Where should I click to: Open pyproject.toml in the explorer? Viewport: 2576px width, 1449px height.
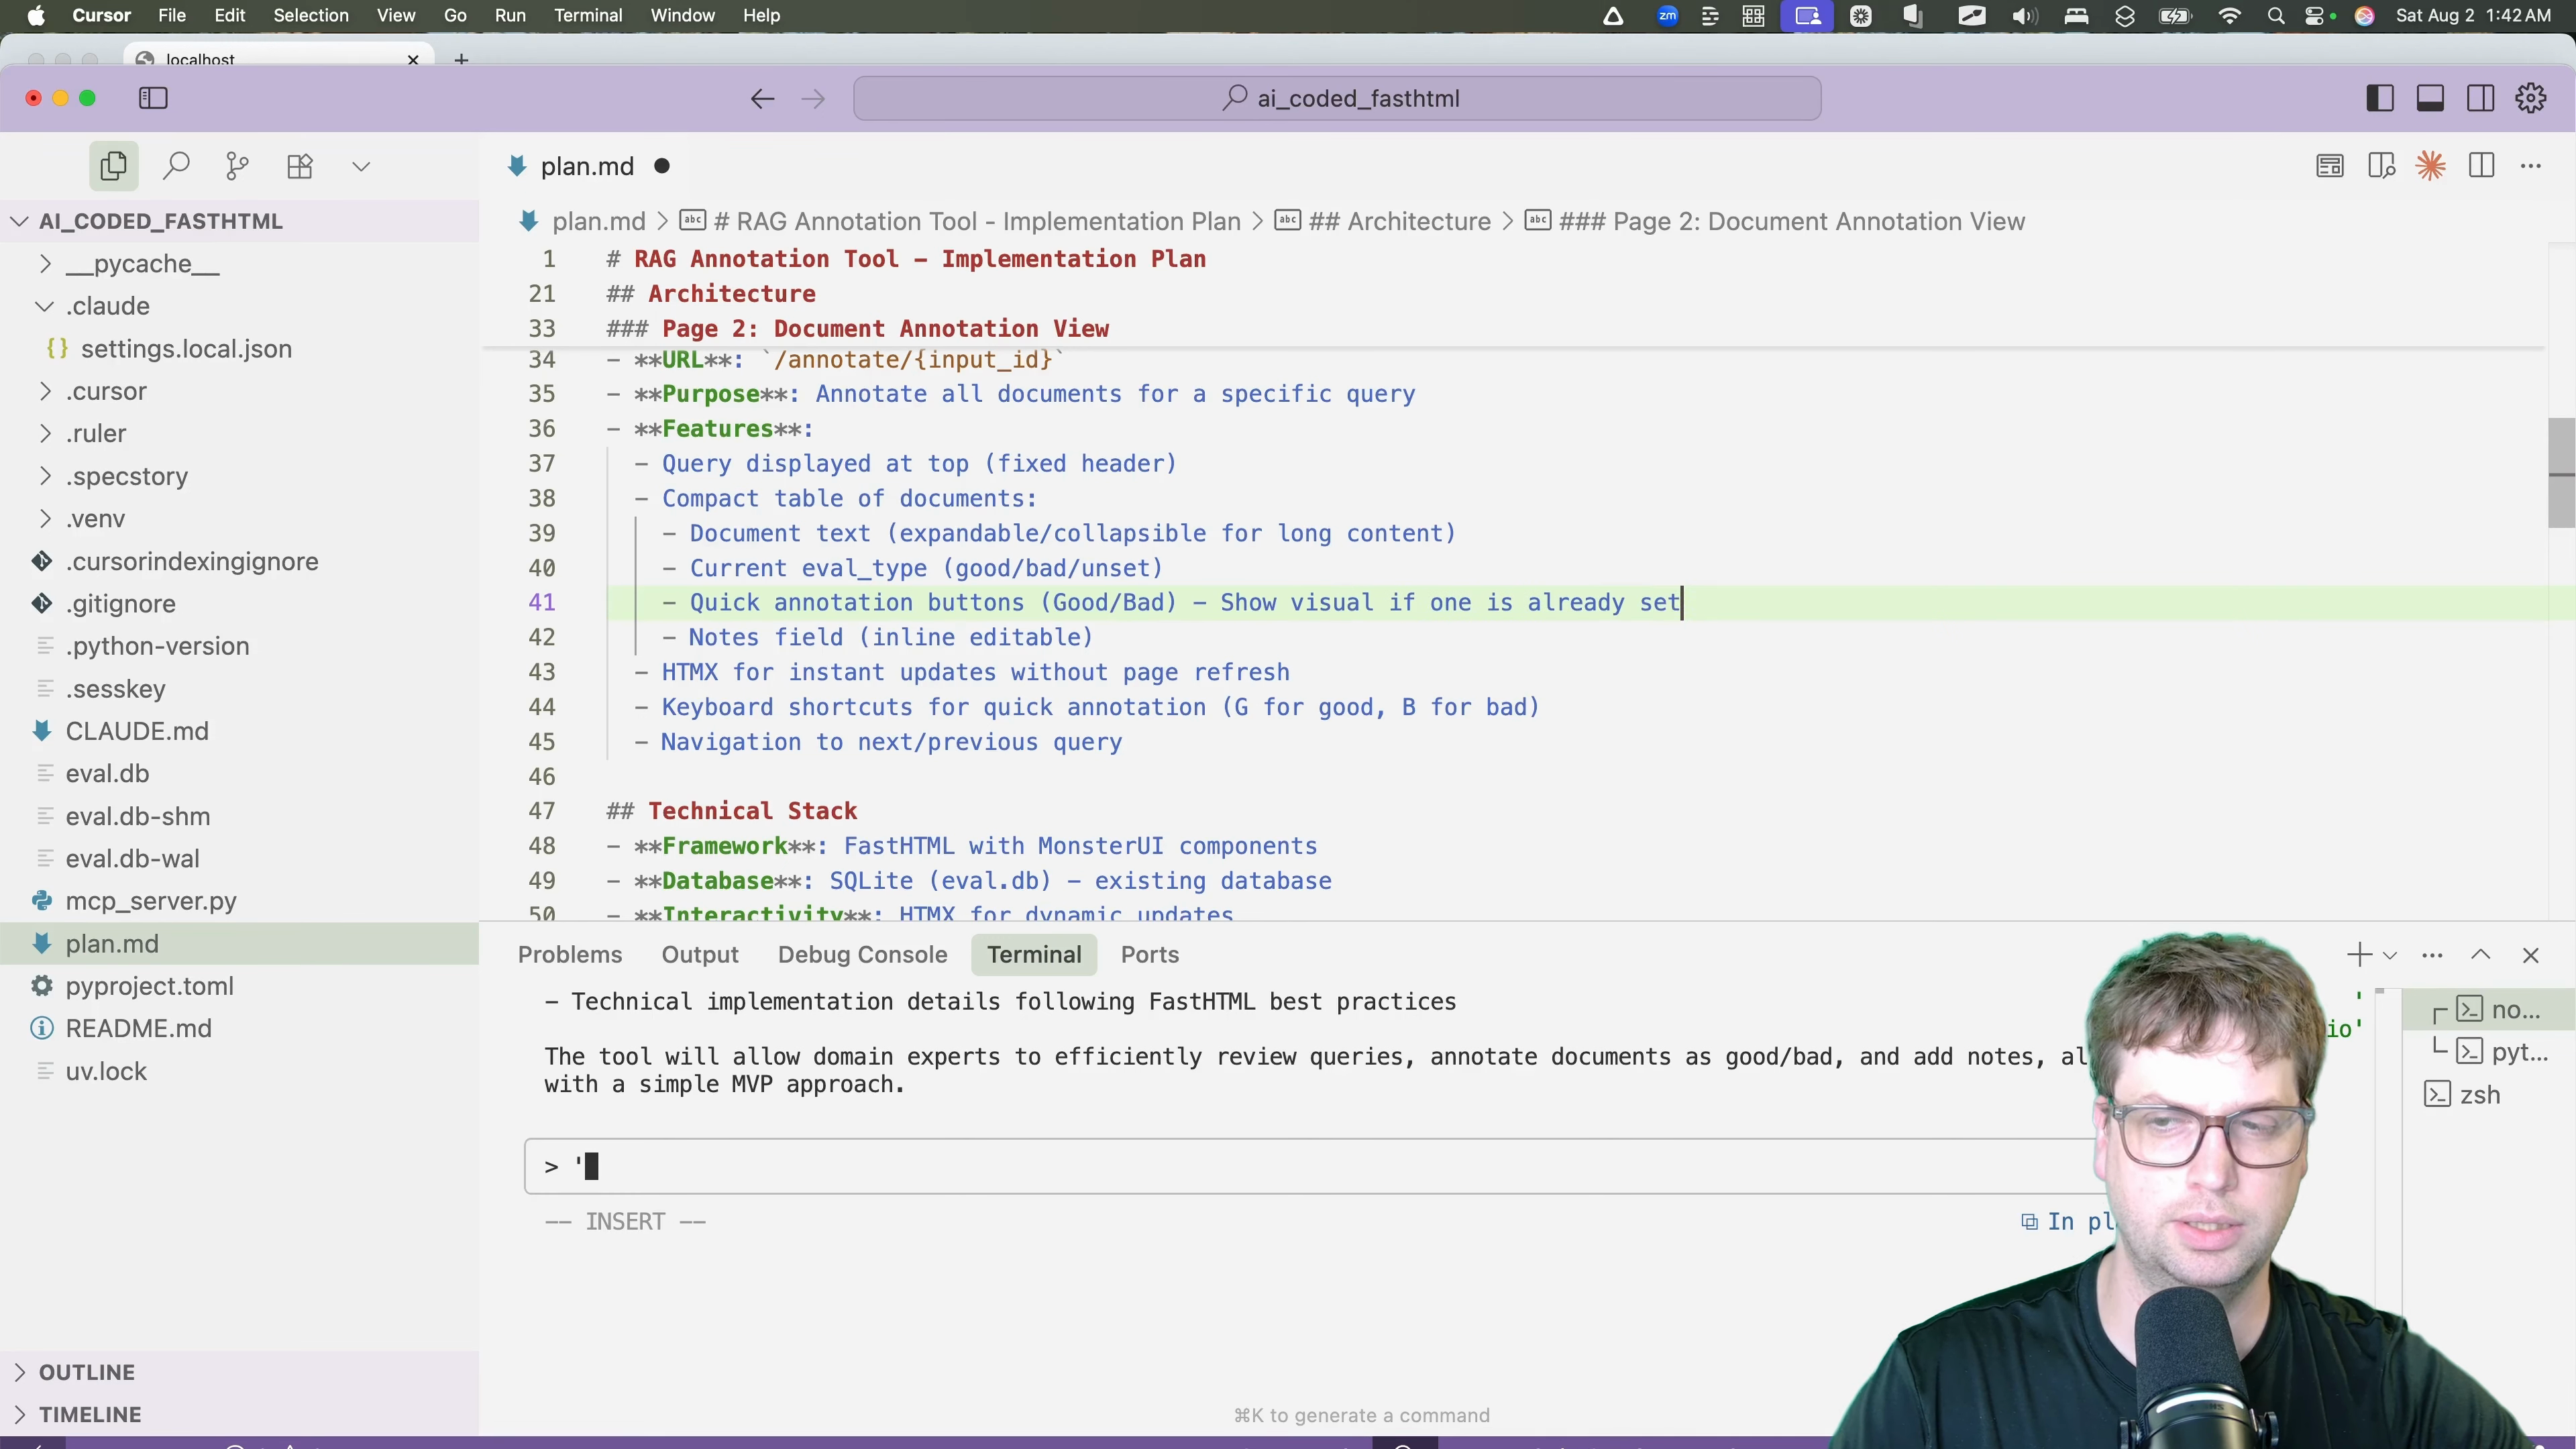[x=149, y=986]
